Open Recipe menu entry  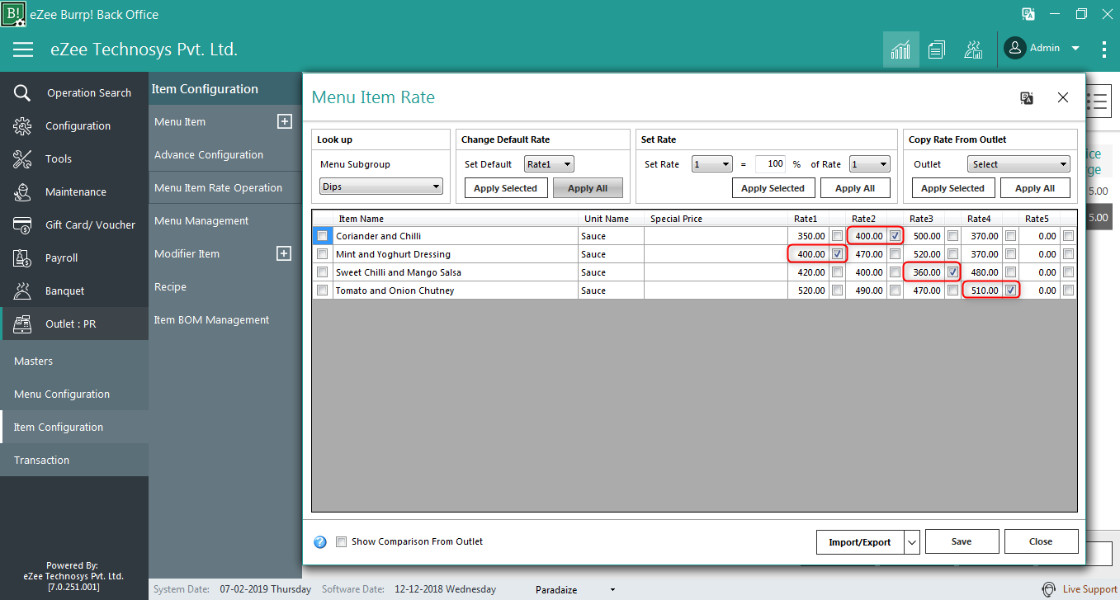pyautogui.click(x=170, y=287)
